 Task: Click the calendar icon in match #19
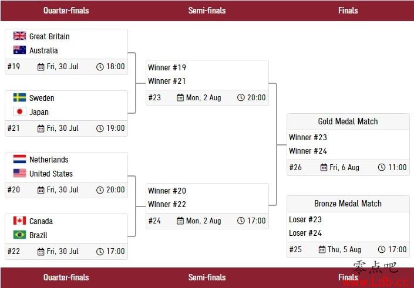pos(41,67)
